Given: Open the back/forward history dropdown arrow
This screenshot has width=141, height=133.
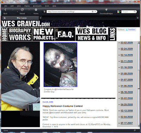Looking at the screenshot, I should click(x=18, y=12).
